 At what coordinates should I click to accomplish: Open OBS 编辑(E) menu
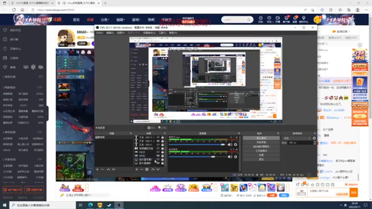(x=110, y=33)
